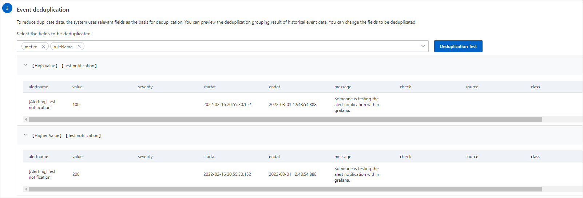Click class header in High value table

coord(535,87)
